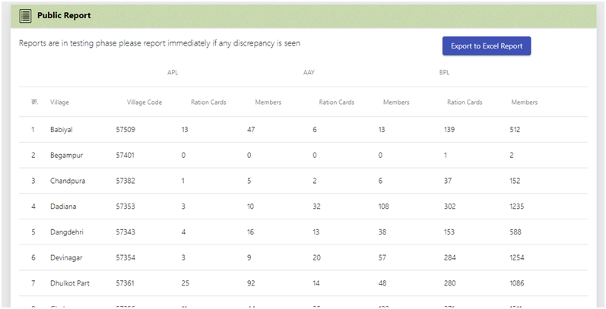This screenshot has width=606, height=309.
Task: Click the Ration Cards header under AAY
Action: 337,102
